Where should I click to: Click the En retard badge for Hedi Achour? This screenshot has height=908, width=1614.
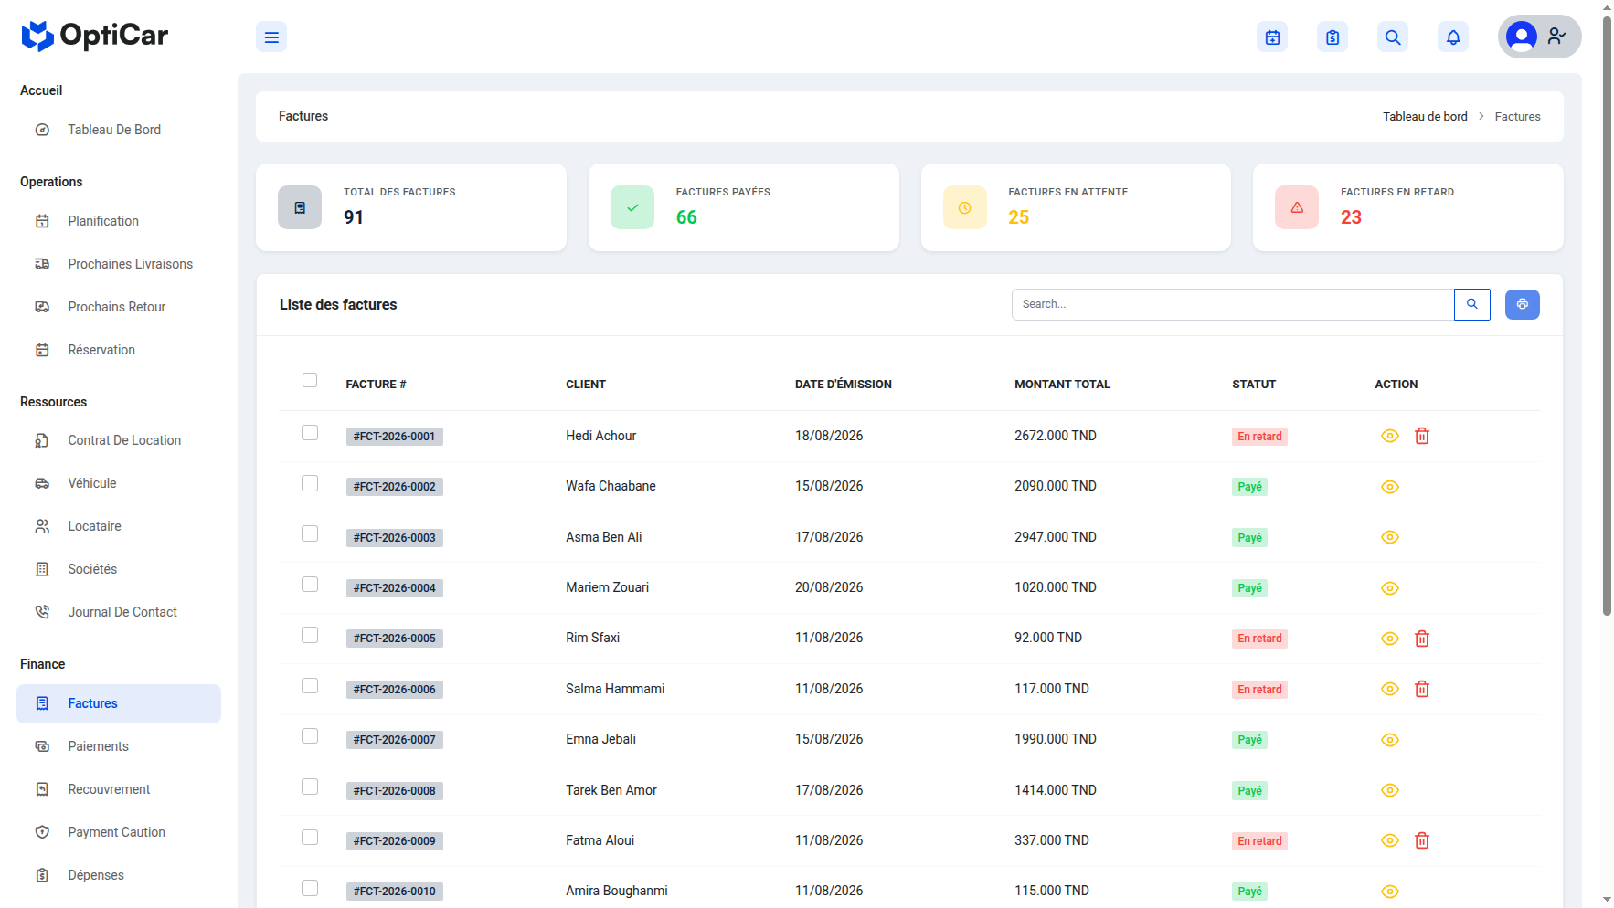(x=1259, y=437)
